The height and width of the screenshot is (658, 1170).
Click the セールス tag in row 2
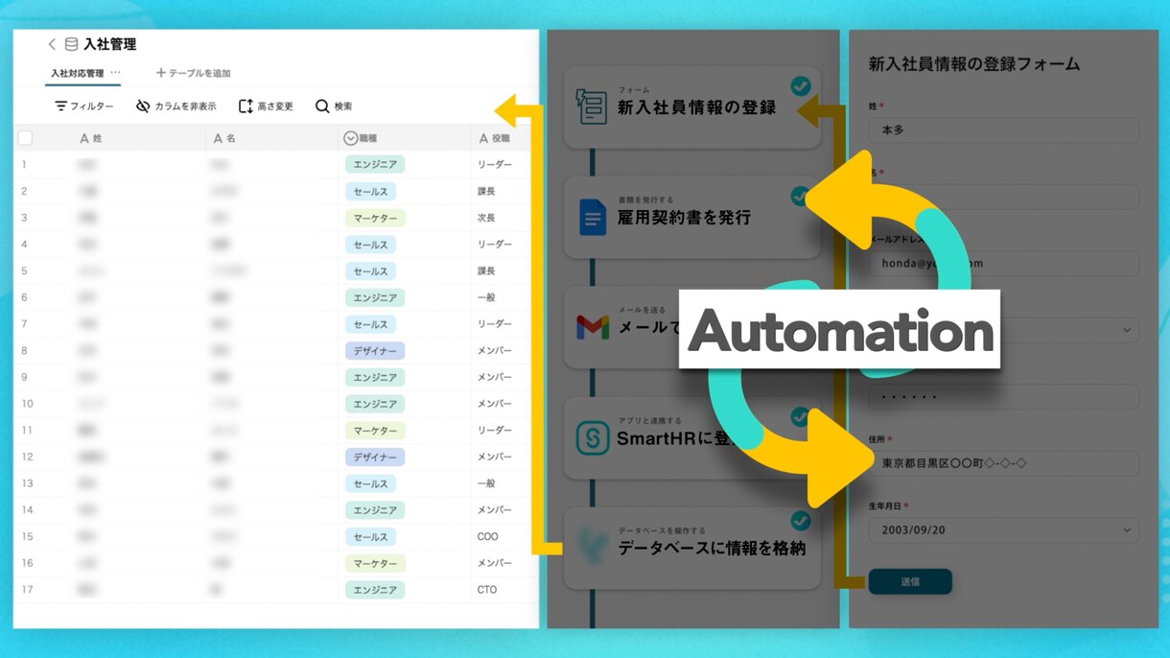coord(370,192)
